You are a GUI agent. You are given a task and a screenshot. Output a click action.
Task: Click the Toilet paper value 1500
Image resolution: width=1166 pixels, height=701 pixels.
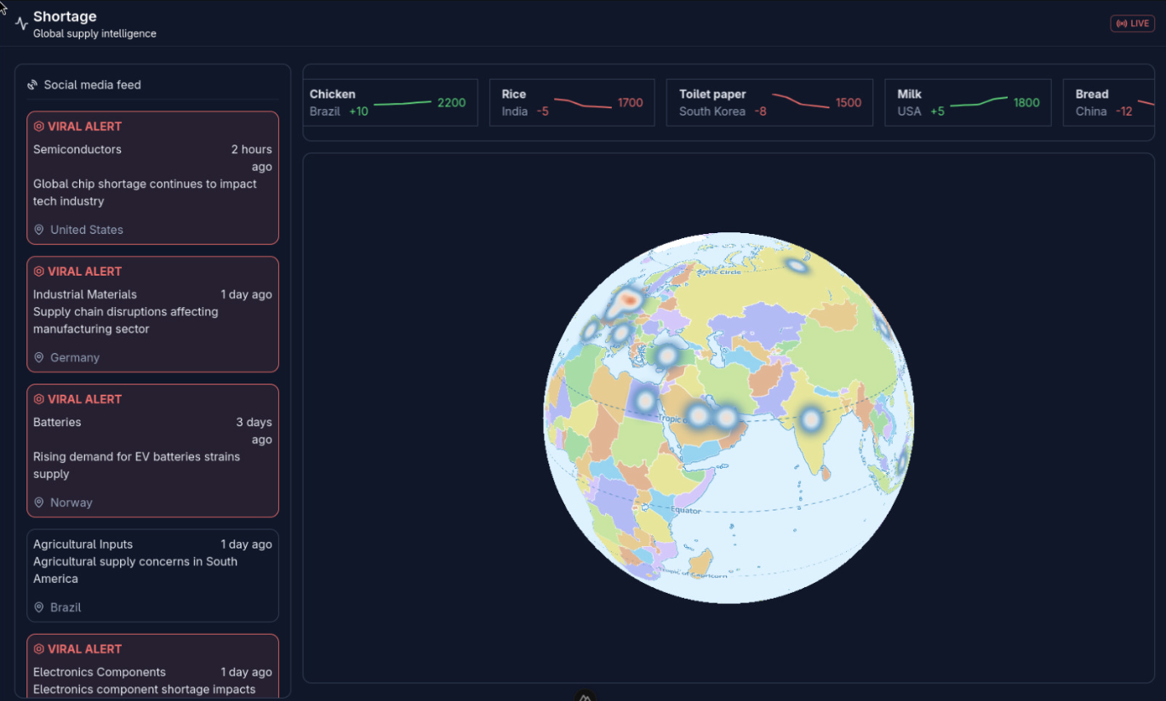849,103
